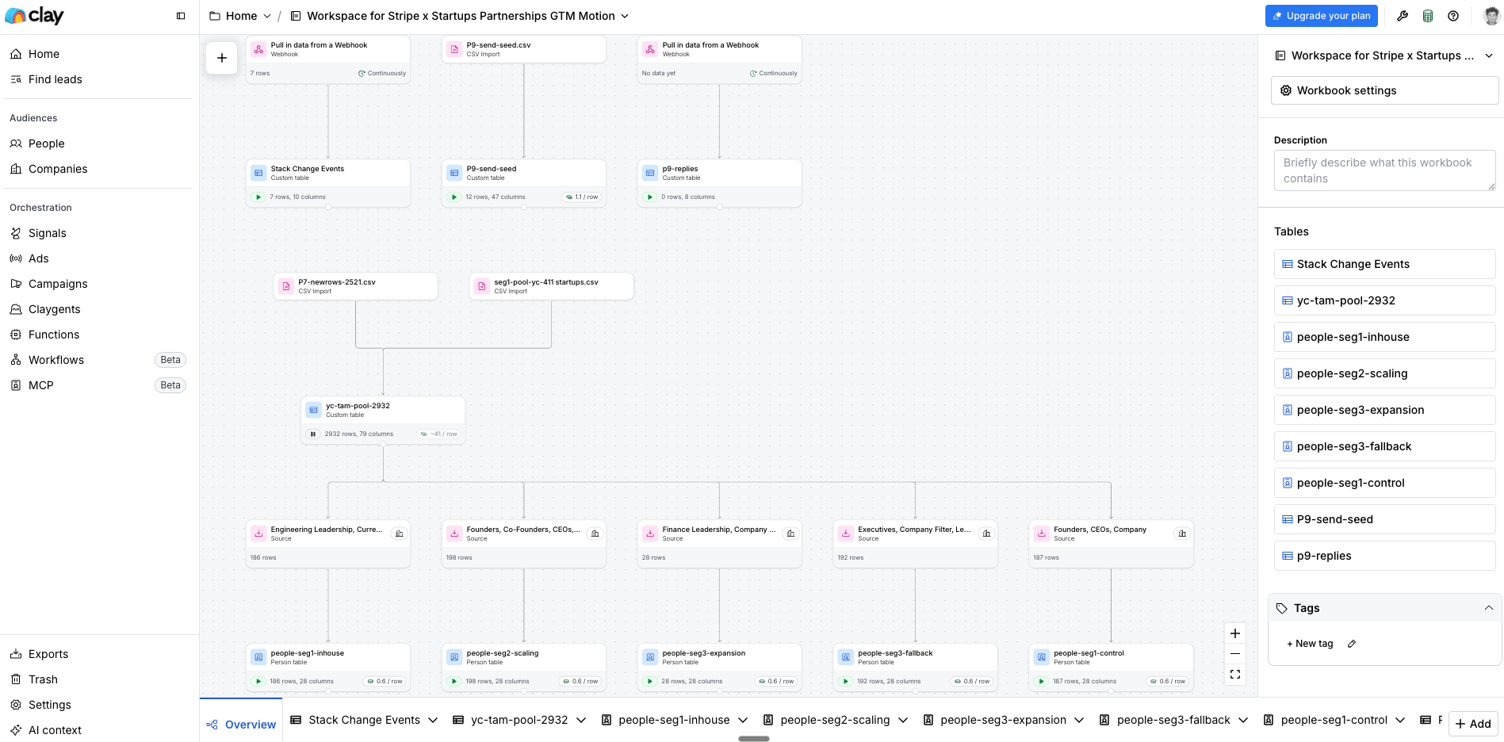Open p9-replies in the Tables list
The width and height of the screenshot is (1504, 742).
click(x=1384, y=556)
